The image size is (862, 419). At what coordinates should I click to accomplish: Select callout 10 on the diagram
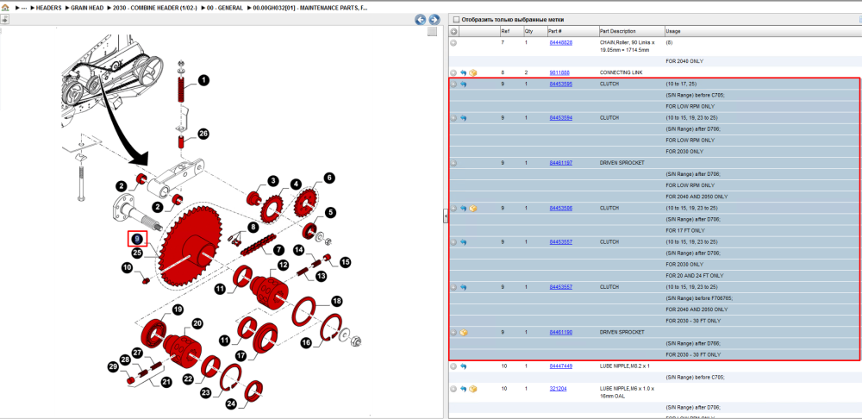(127, 268)
